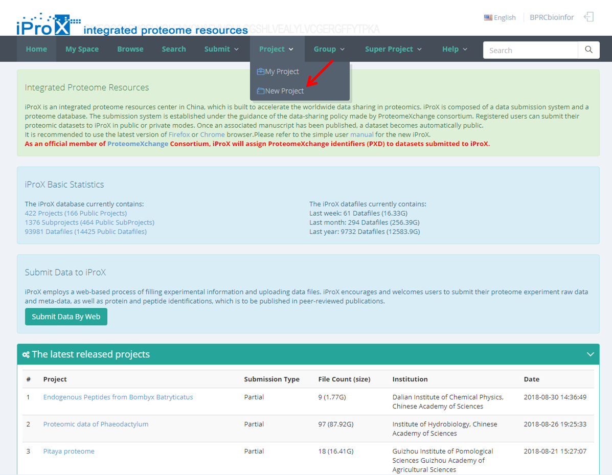Open the Submit dropdown menu
Screen dimensions: 612x475
click(x=221, y=49)
